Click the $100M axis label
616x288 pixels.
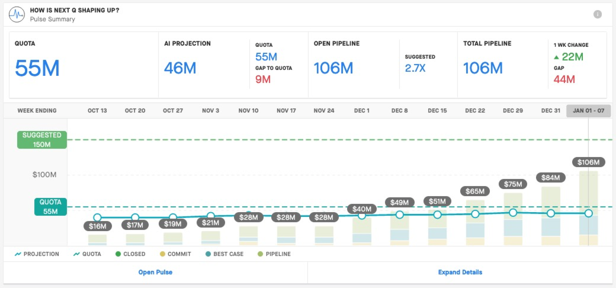44,174
